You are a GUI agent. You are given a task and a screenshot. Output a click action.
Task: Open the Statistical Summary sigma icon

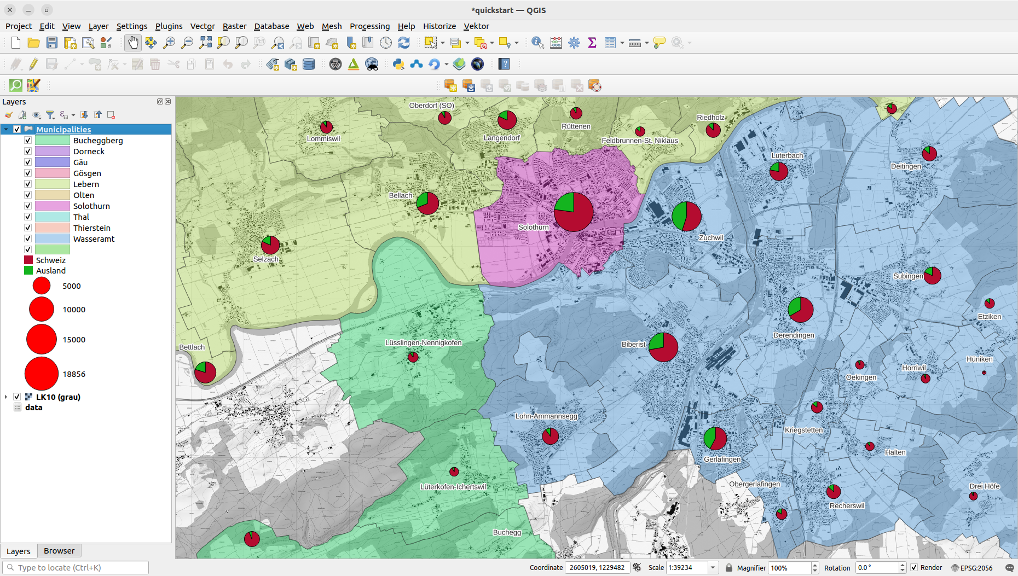click(x=592, y=43)
